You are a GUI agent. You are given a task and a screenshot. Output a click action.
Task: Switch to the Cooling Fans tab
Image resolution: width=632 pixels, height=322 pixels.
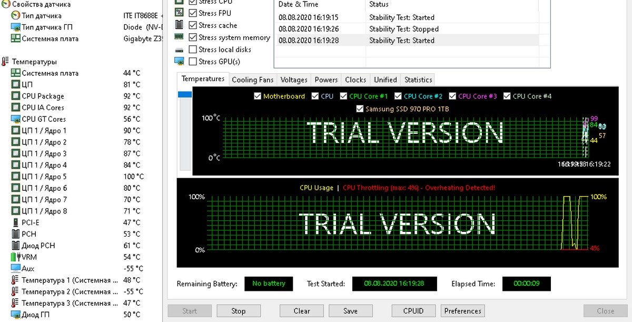tap(252, 80)
